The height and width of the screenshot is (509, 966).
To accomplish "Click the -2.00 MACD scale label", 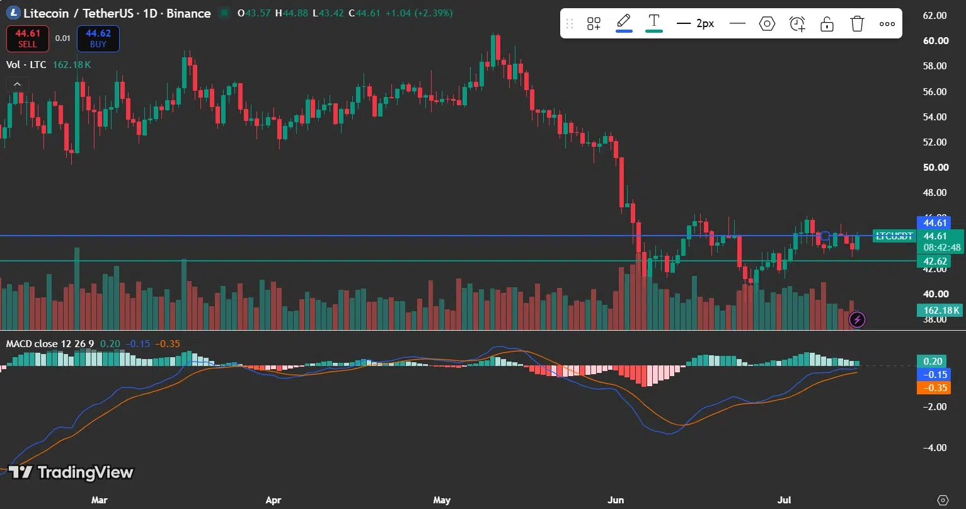I will [935, 406].
